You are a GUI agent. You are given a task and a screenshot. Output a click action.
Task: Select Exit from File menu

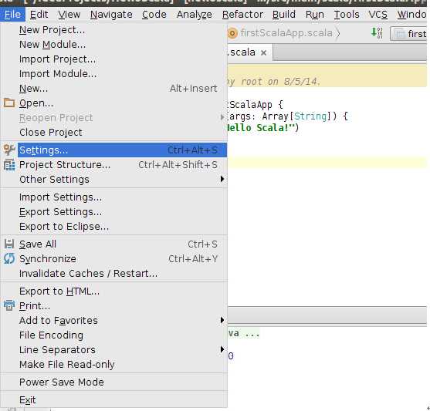coord(113,399)
